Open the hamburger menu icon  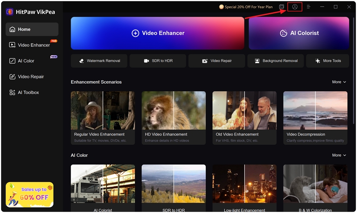[309, 7]
